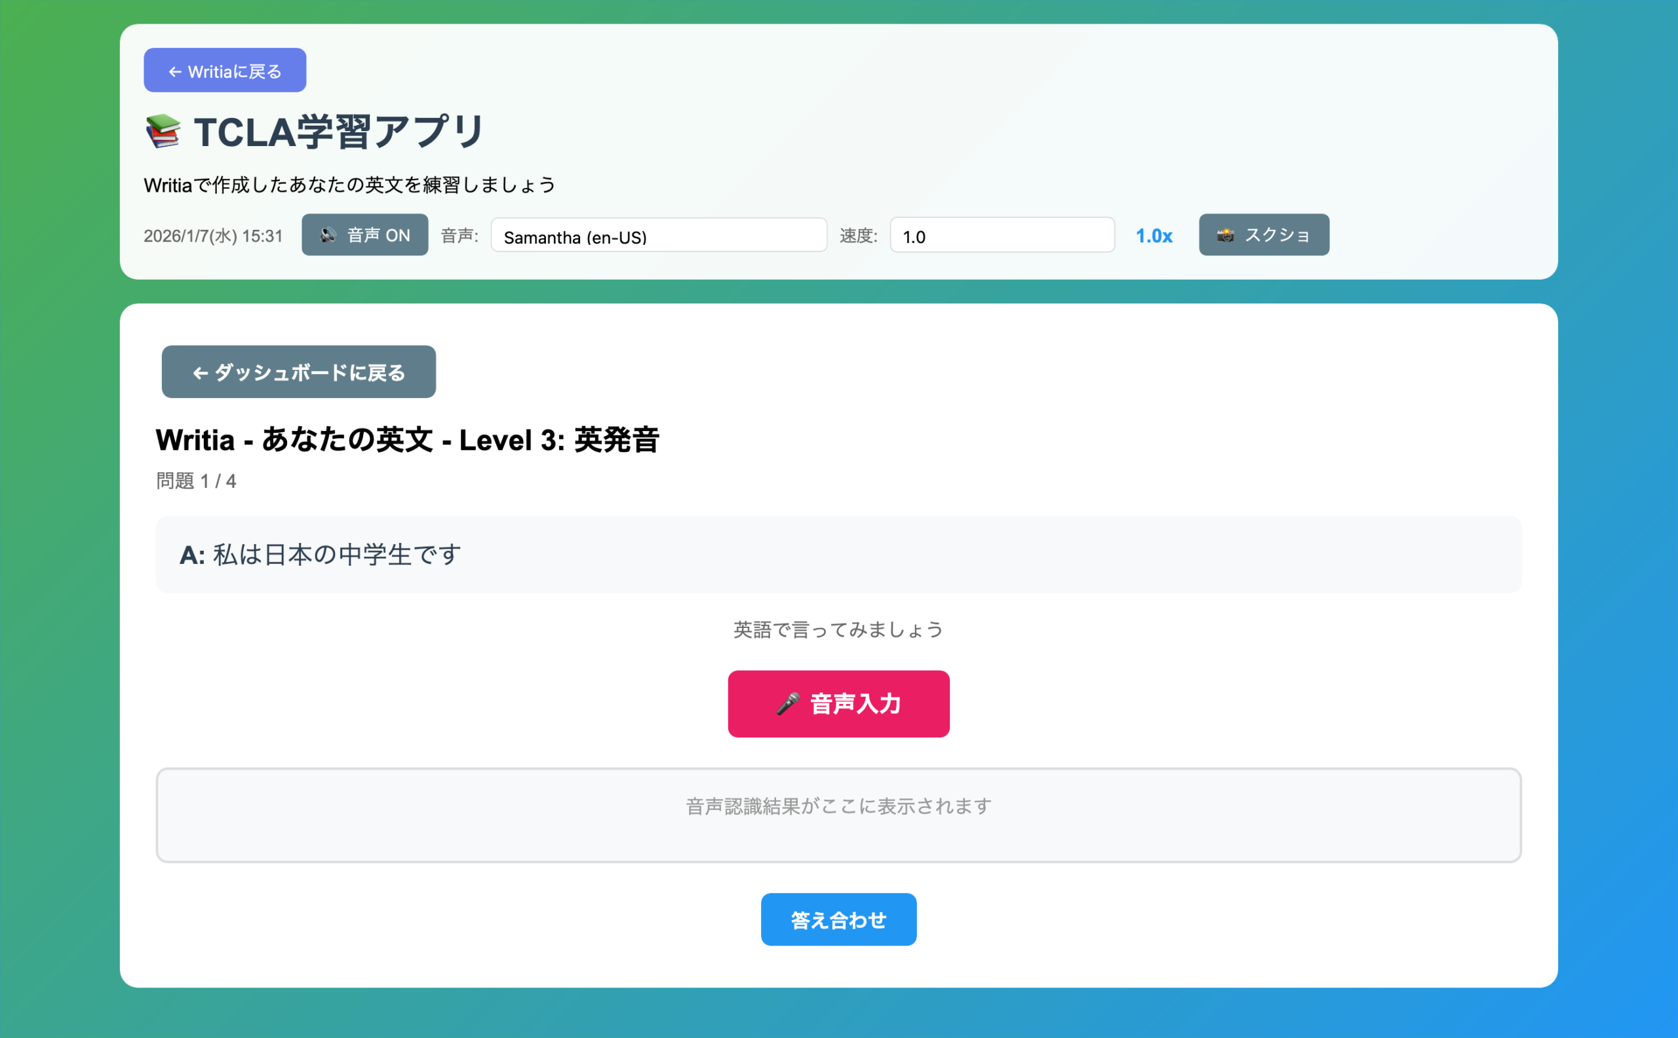Screen dimensions: 1678x1038
Task: Click the 英語で言ってみましょう prompt text
Action: click(838, 629)
